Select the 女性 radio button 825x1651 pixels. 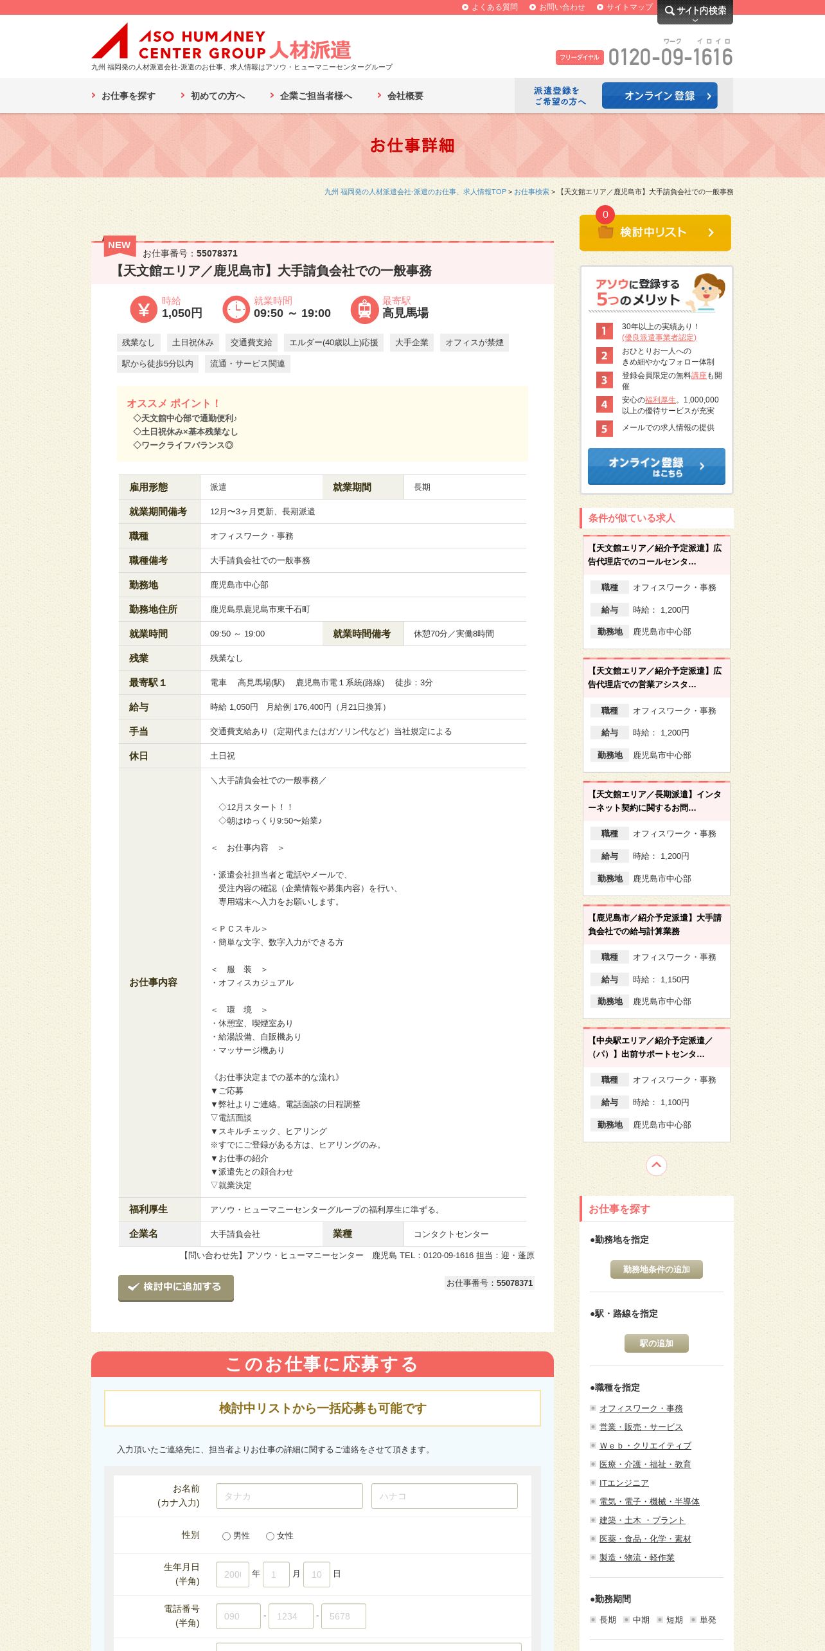pyautogui.click(x=270, y=1536)
